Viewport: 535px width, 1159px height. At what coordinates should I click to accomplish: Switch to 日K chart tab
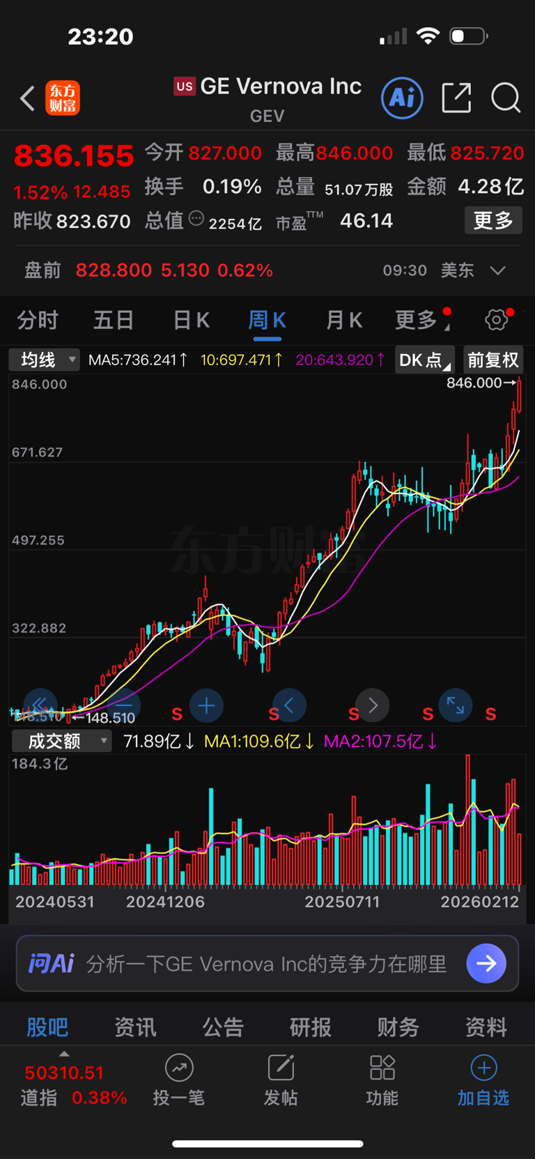coord(191,320)
